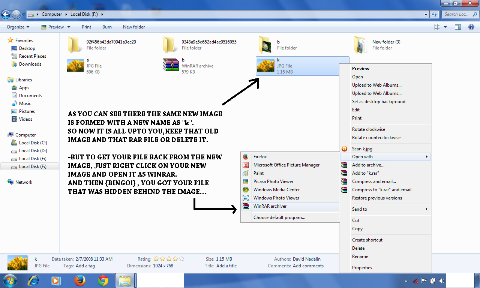
Task: Open Windows Start button
Action: pyautogui.click(x=10, y=280)
